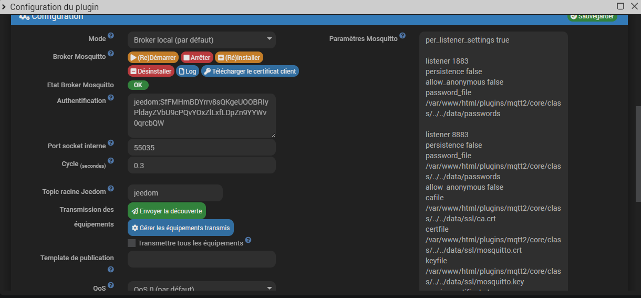This screenshot has width=641, height=298.
Task: Click the Authentification text area
Action: pyautogui.click(x=202, y=115)
